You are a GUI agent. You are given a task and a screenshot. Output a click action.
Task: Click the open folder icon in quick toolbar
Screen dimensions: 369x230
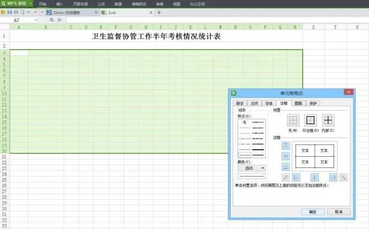[x=3, y=12]
